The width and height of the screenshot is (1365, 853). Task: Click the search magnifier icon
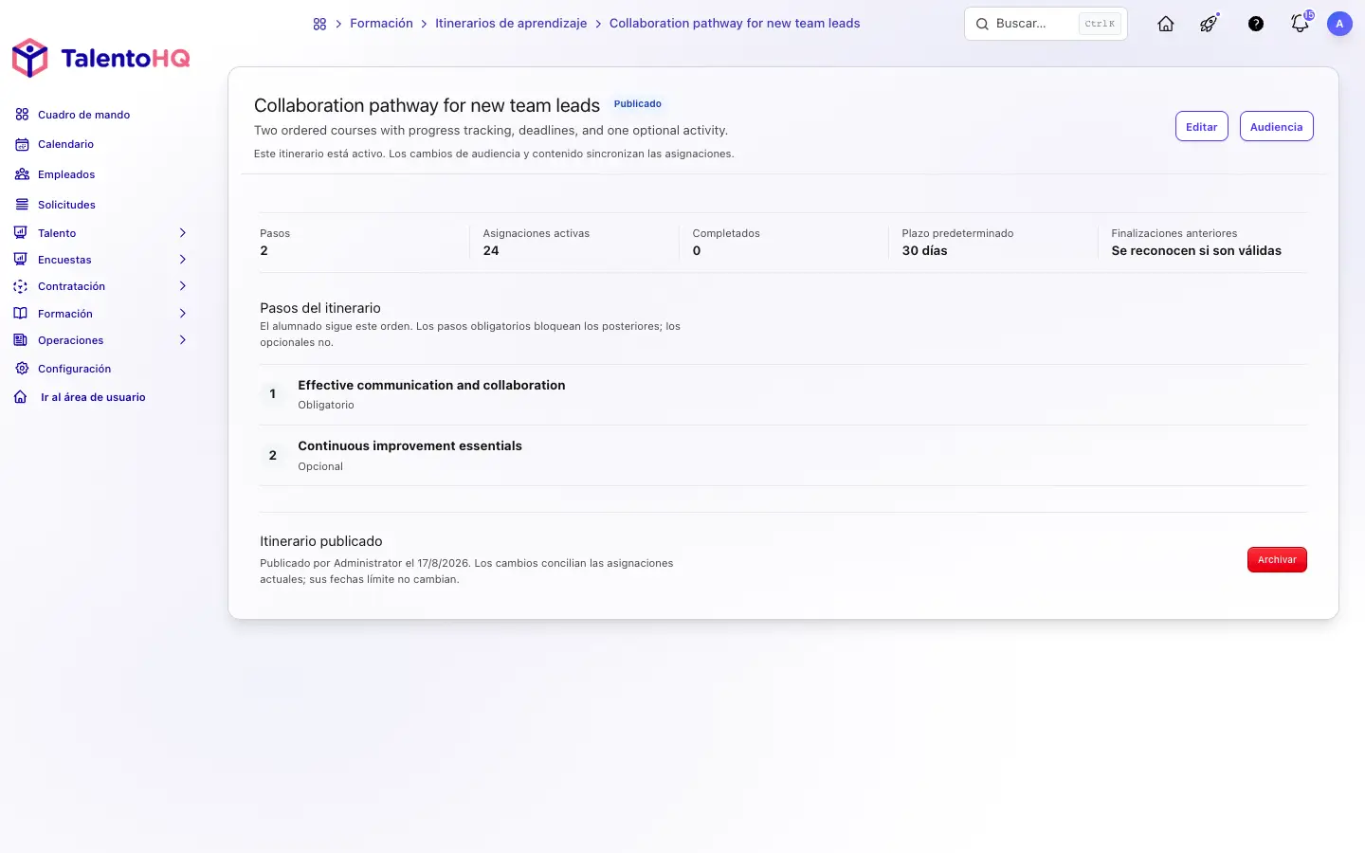click(982, 24)
